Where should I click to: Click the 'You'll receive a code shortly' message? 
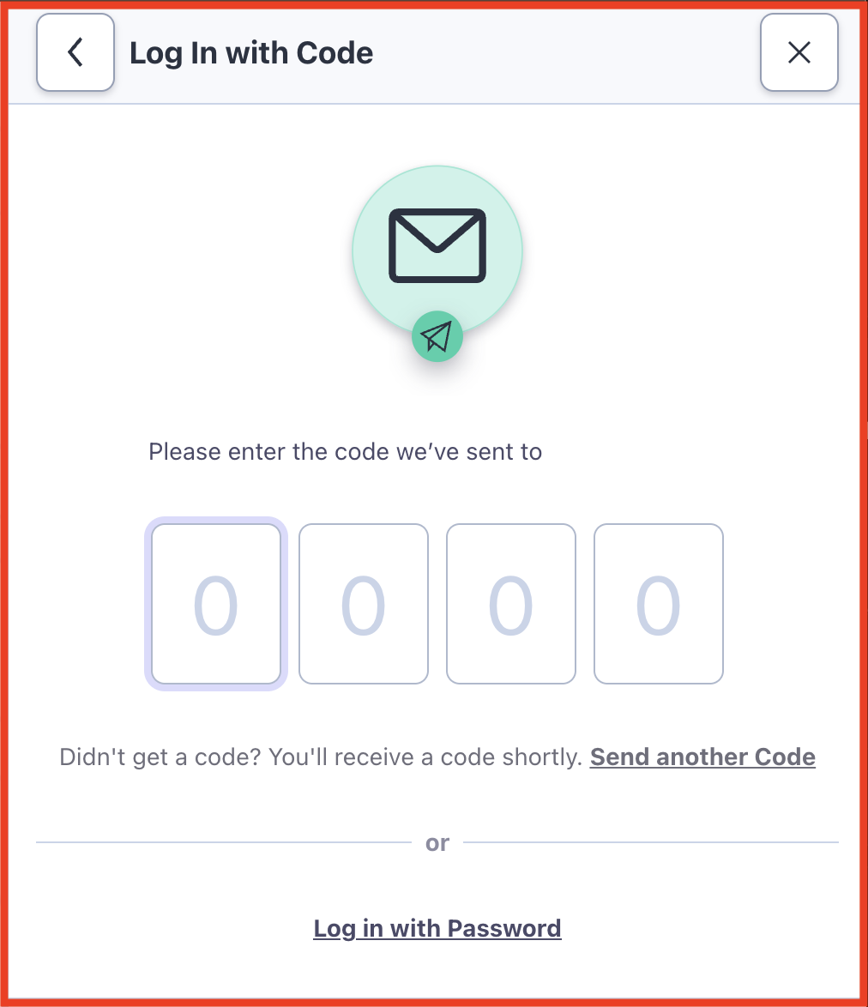click(425, 757)
